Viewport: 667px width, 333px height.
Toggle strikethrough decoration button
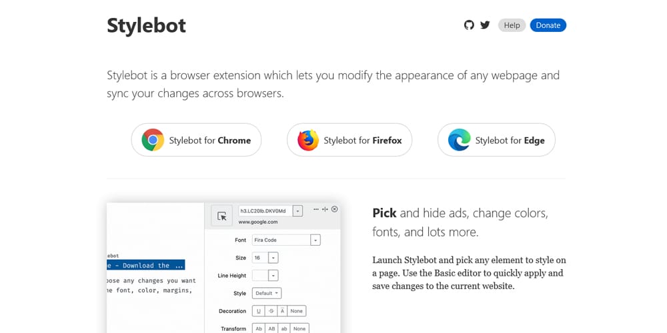(x=271, y=311)
